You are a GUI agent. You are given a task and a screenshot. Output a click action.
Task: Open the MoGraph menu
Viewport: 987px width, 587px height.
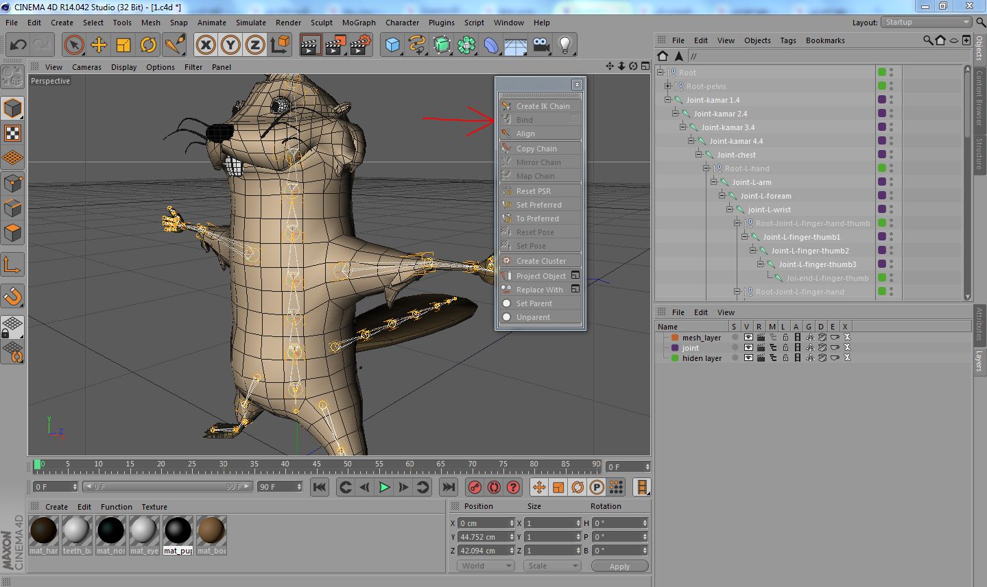[x=359, y=23]
